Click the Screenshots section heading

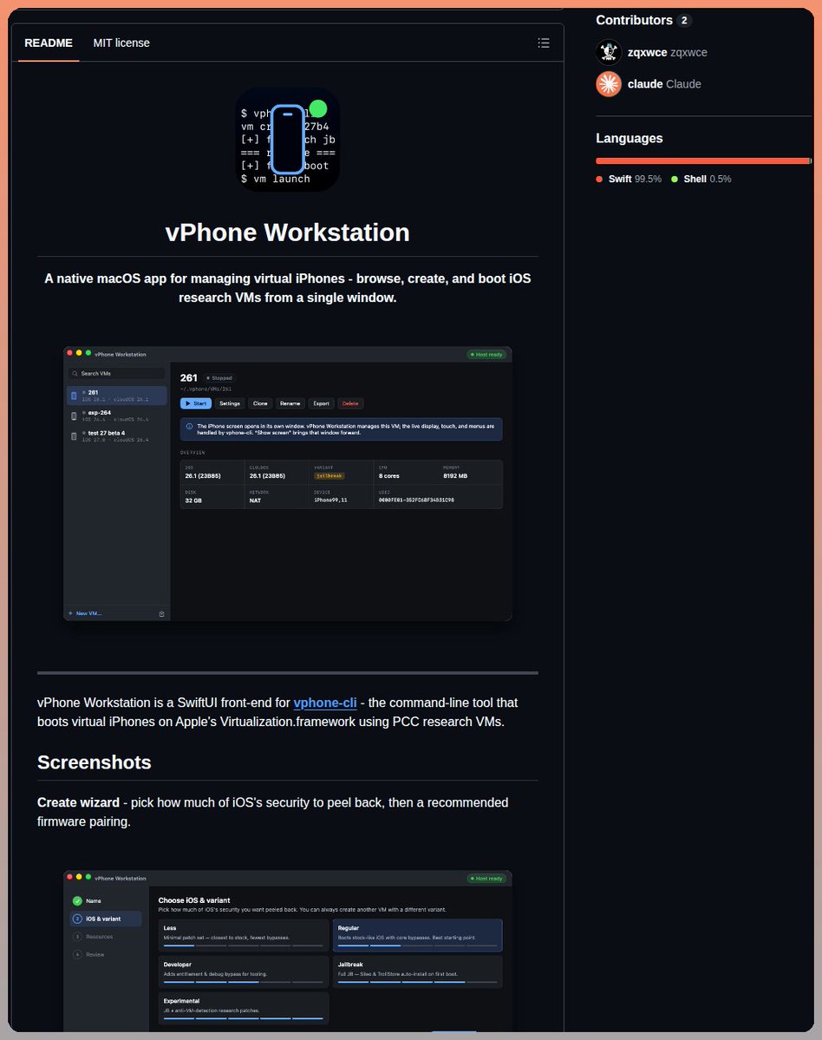tap(95, 762)
